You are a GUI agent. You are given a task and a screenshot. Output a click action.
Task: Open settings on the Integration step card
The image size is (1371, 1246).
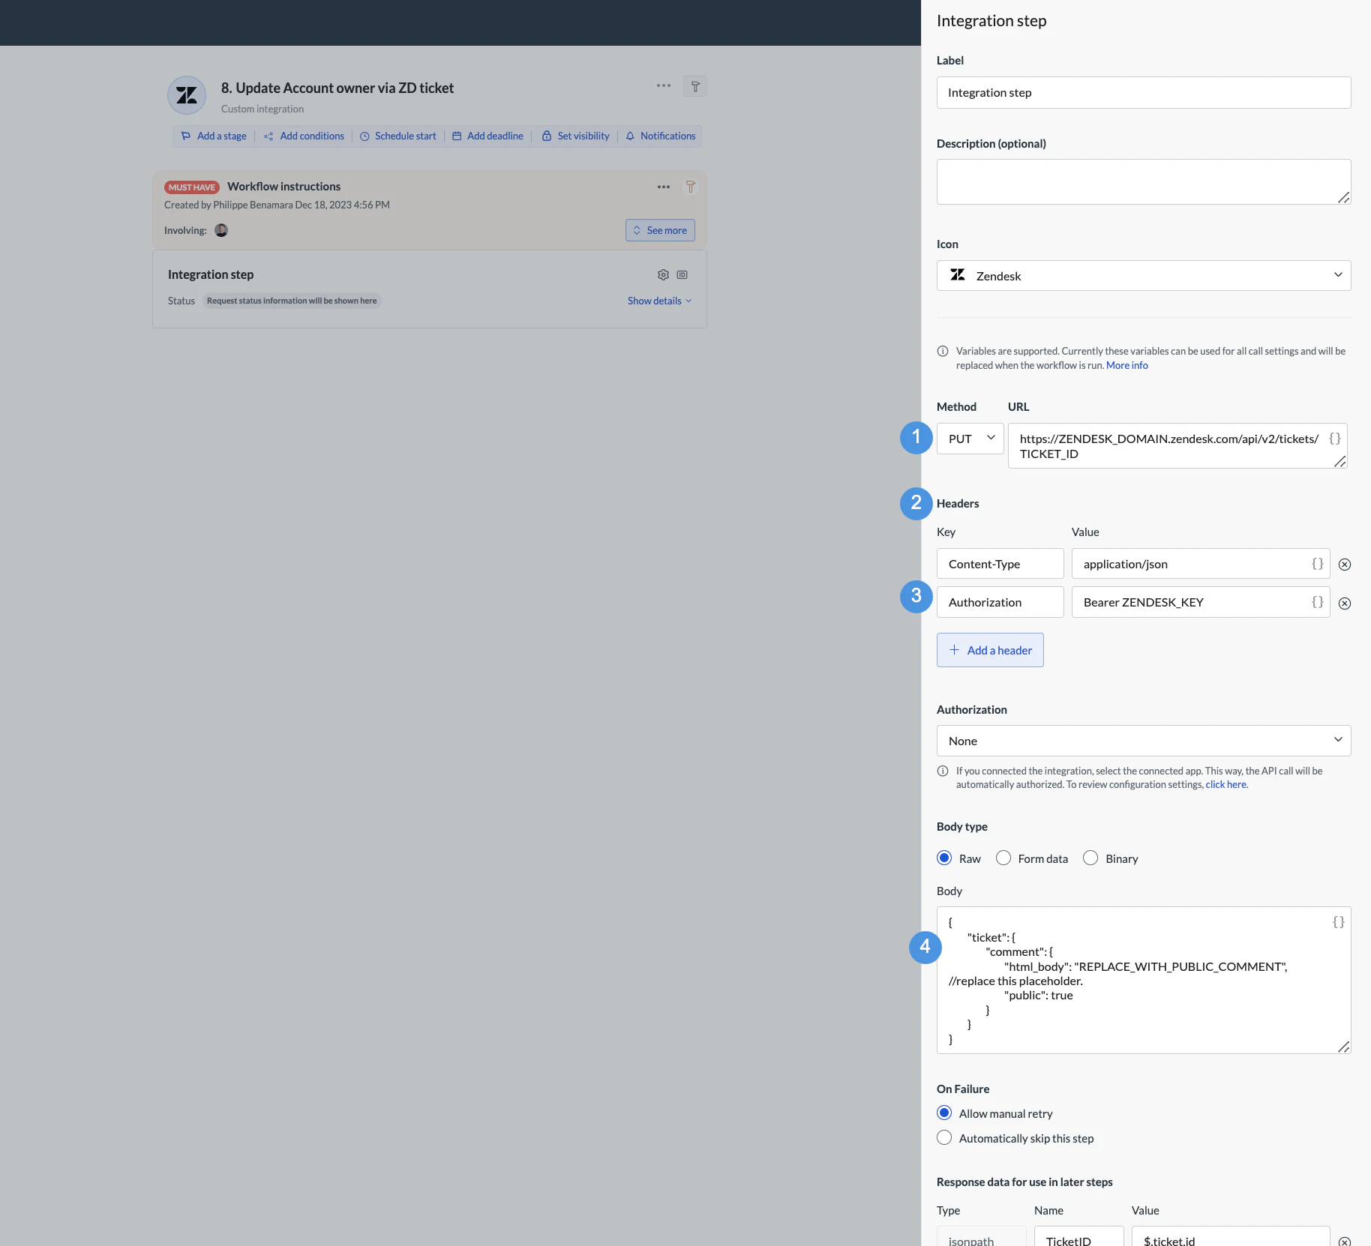click(664, 274)
